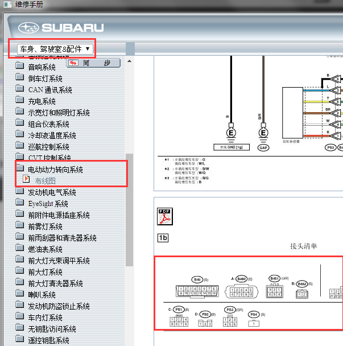Select the EyeSight 系统 tree label
The image size is (343, 346).
click(48, 204)
